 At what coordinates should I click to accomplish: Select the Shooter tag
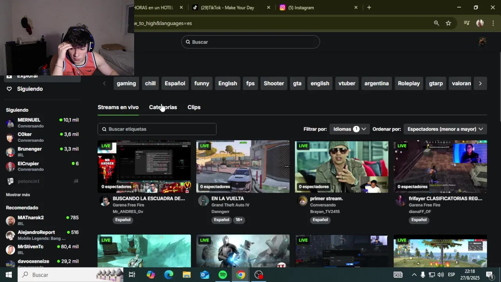(x=274, y=83)
